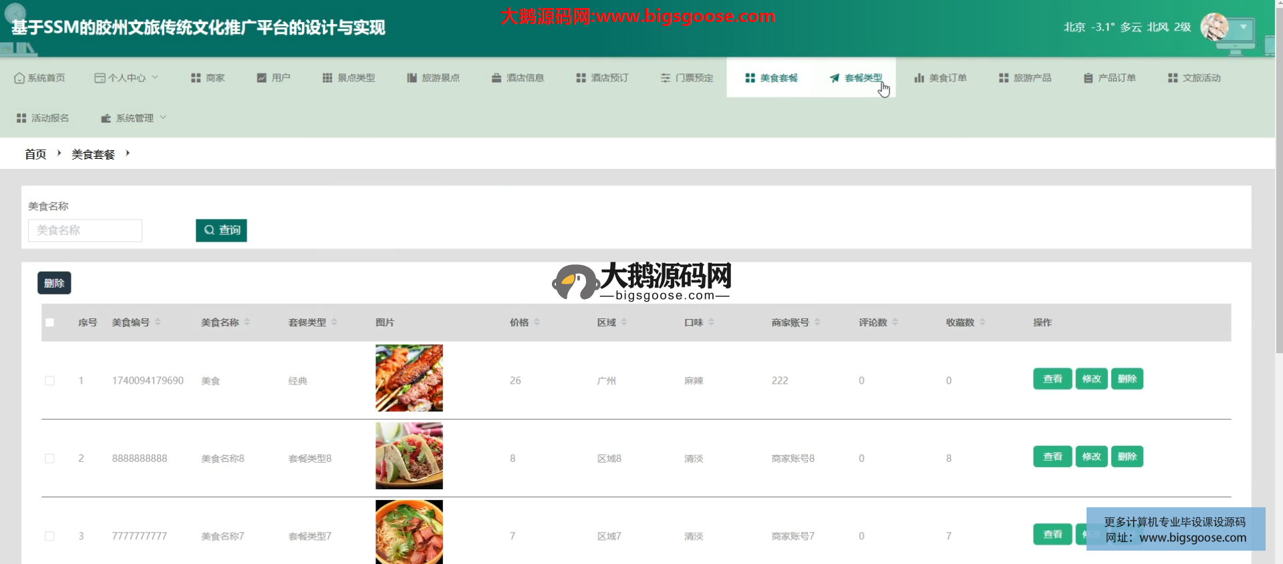The height and width of the screenshot is (564, 1283).
Task: Click the 查询 search button
Action: [221, 230]
